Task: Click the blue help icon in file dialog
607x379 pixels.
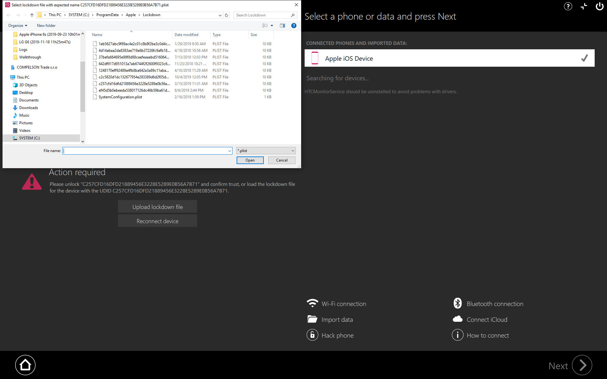Action: point(294,26)
